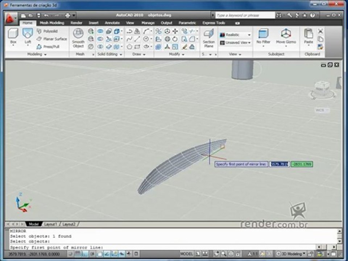This screenshot has width=348, height=261.
Task: Click the binoculars search icon
Action: 279,15
